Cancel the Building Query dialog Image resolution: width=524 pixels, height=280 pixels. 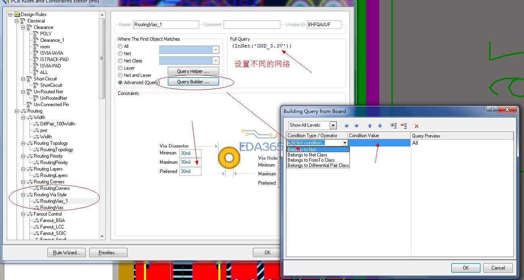498,268
